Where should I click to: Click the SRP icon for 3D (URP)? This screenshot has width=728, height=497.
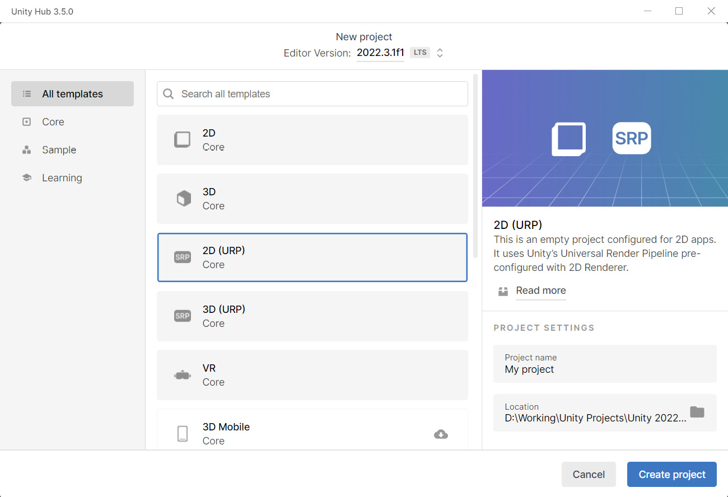tap(183, 316)
